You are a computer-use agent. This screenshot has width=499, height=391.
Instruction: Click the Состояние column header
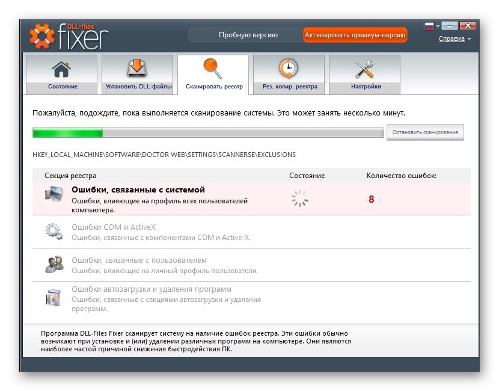(307, 176)
